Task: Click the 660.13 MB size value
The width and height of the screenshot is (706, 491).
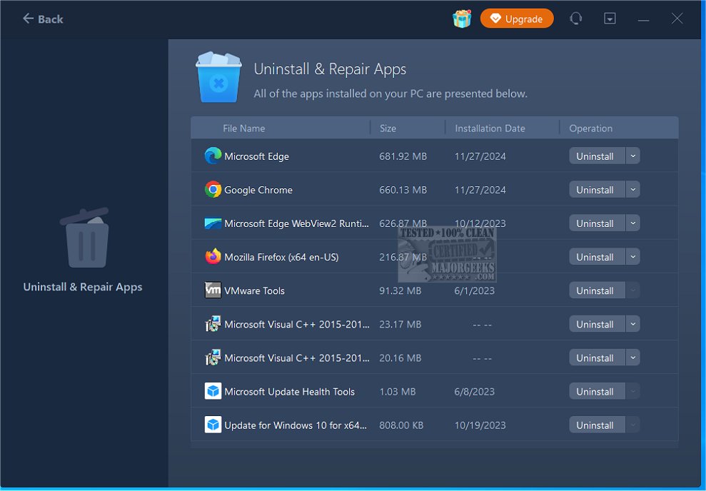Action: (403, 190)
